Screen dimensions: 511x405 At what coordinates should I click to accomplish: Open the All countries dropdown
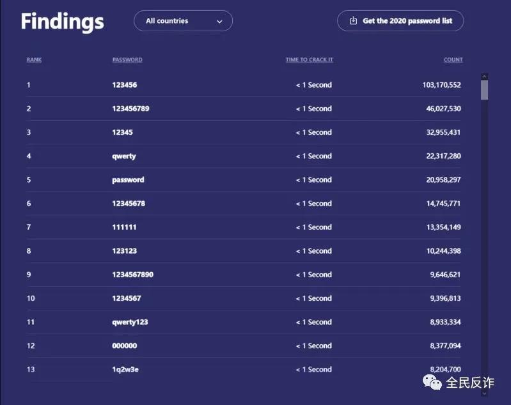point(183,21)
